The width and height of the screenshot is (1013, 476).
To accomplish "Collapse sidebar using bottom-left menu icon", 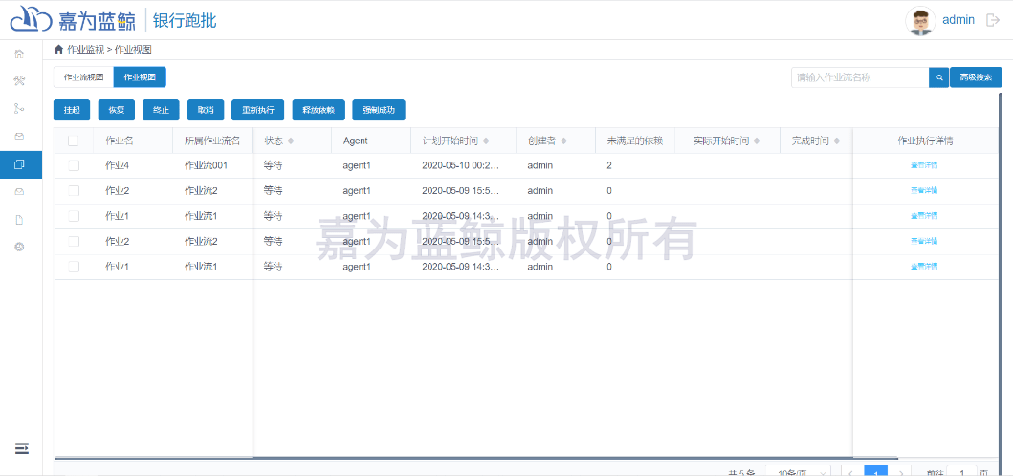I will pos(22,447).
